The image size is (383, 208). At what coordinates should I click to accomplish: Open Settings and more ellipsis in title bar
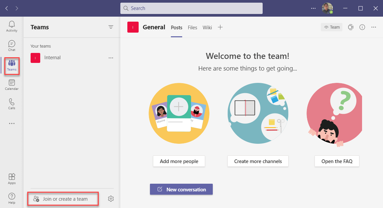pos(314,8)
